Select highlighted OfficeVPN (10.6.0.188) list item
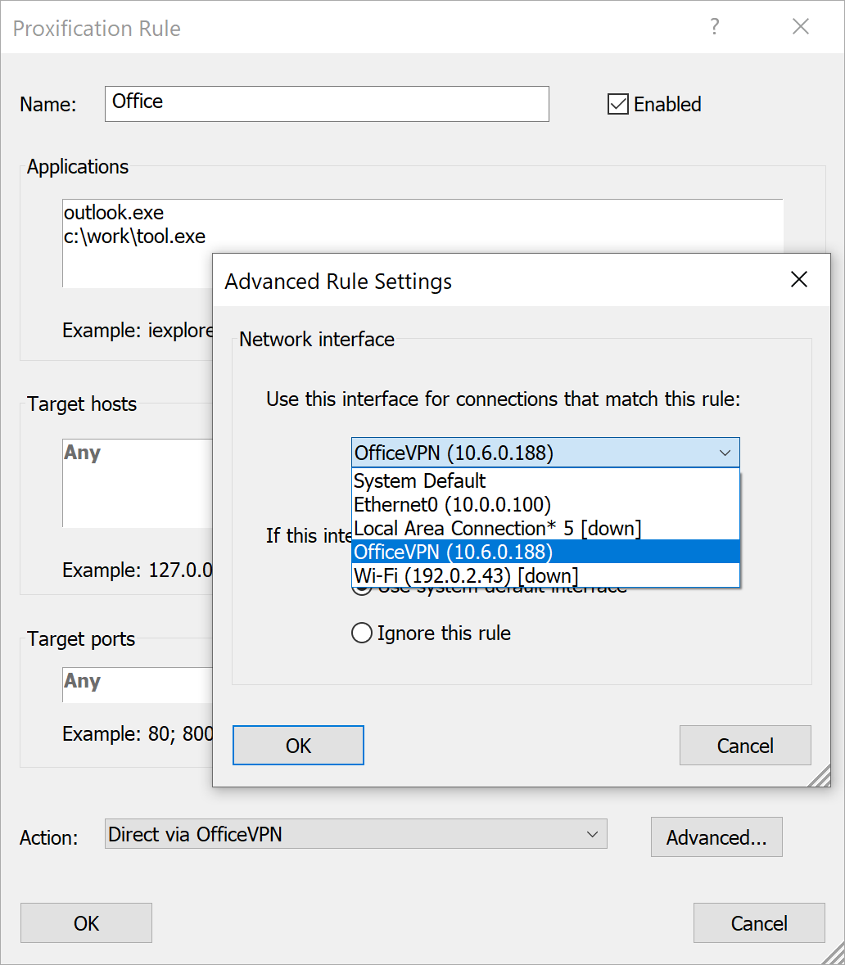 click(x=454, y=552)
